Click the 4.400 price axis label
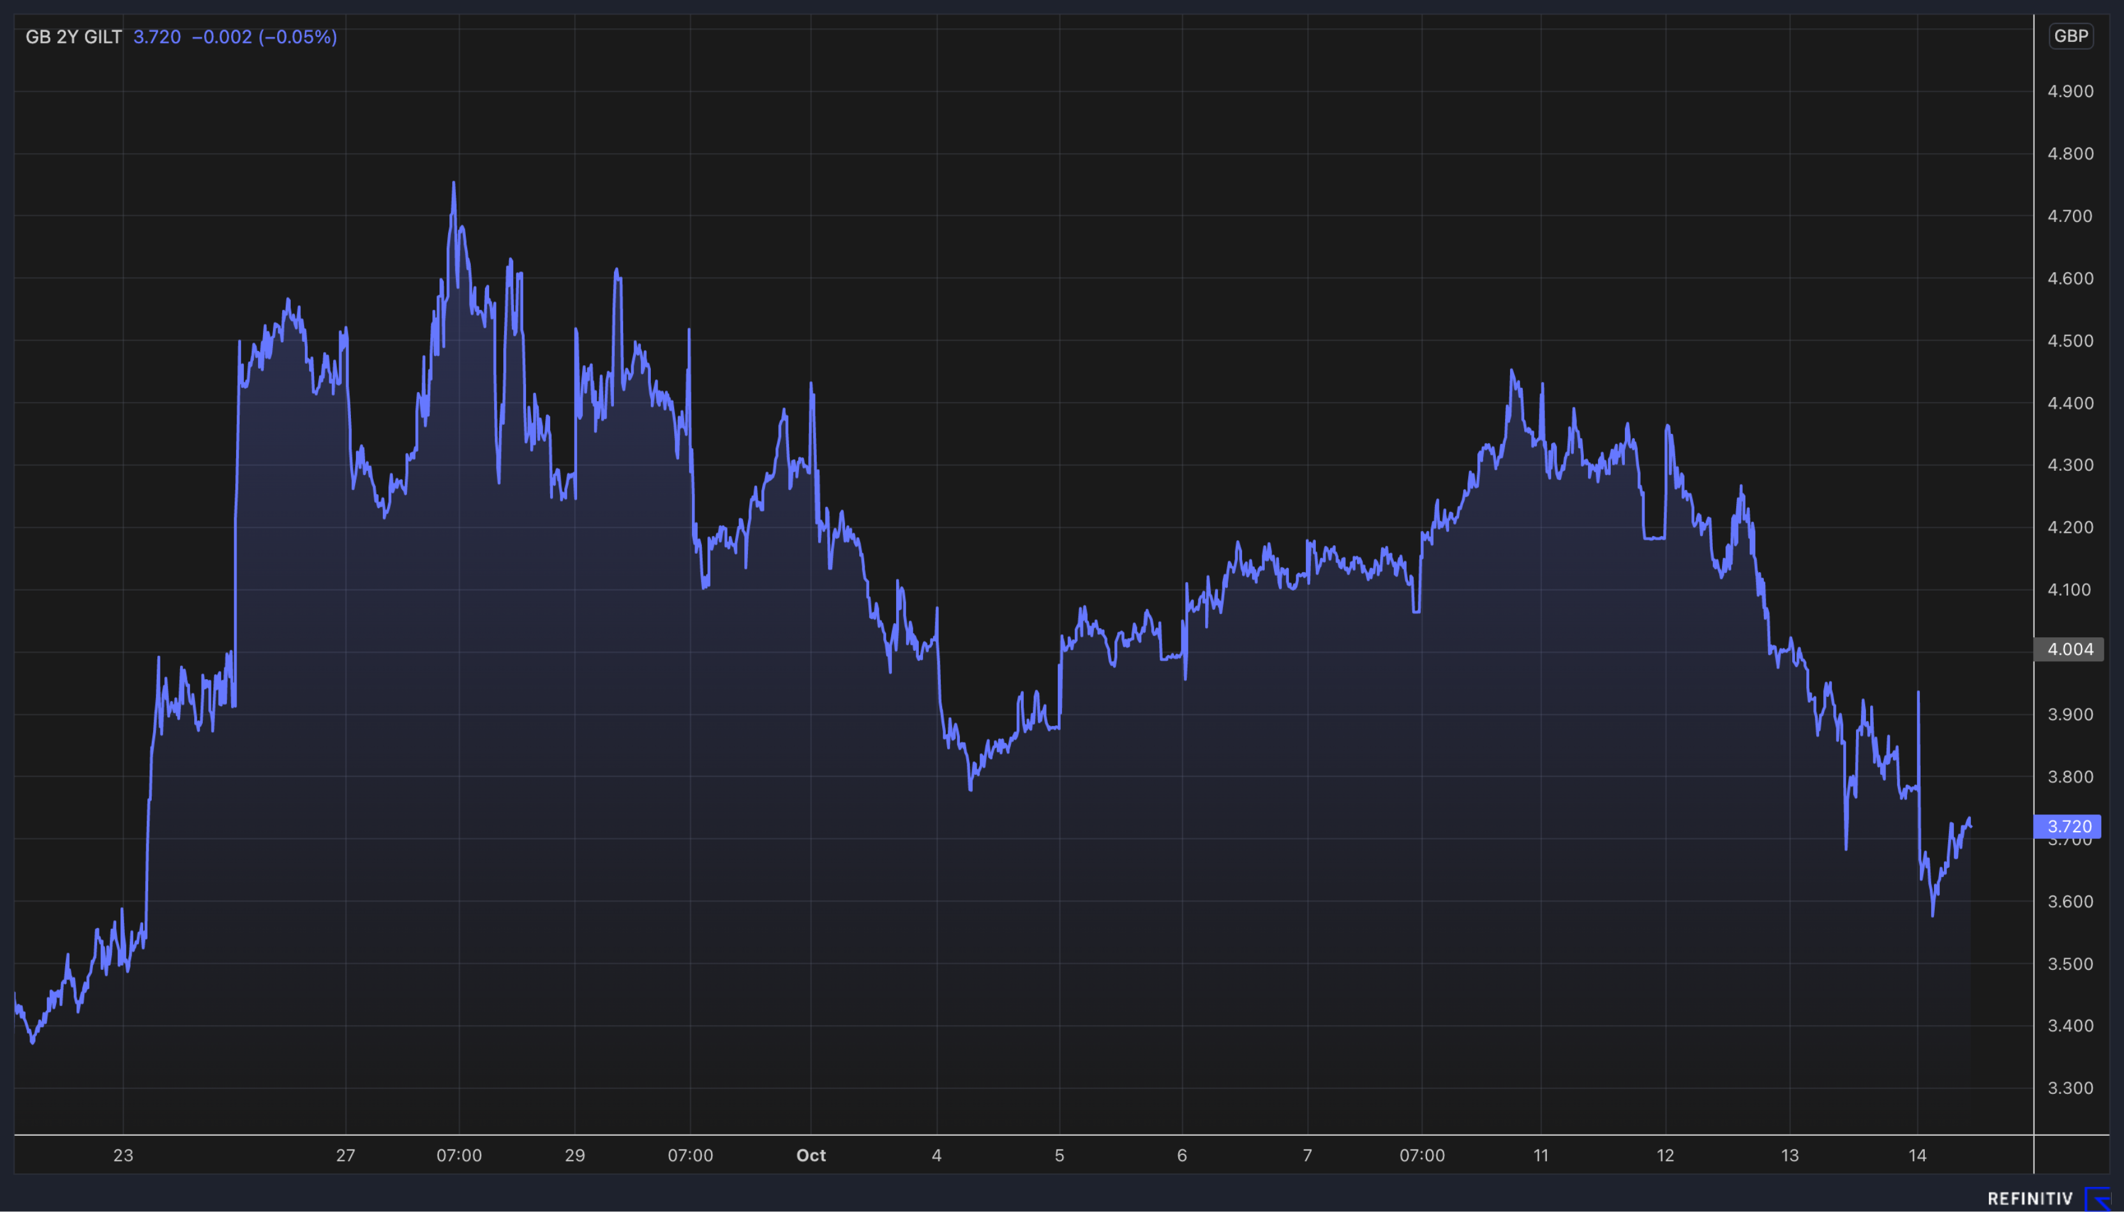 [2071, 403]
